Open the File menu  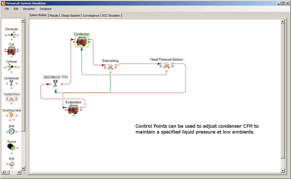(7, 9)
